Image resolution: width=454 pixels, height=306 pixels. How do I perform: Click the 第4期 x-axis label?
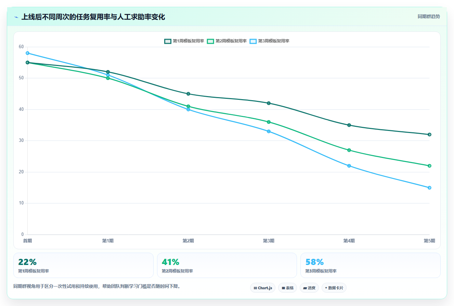tap(349, 241)
